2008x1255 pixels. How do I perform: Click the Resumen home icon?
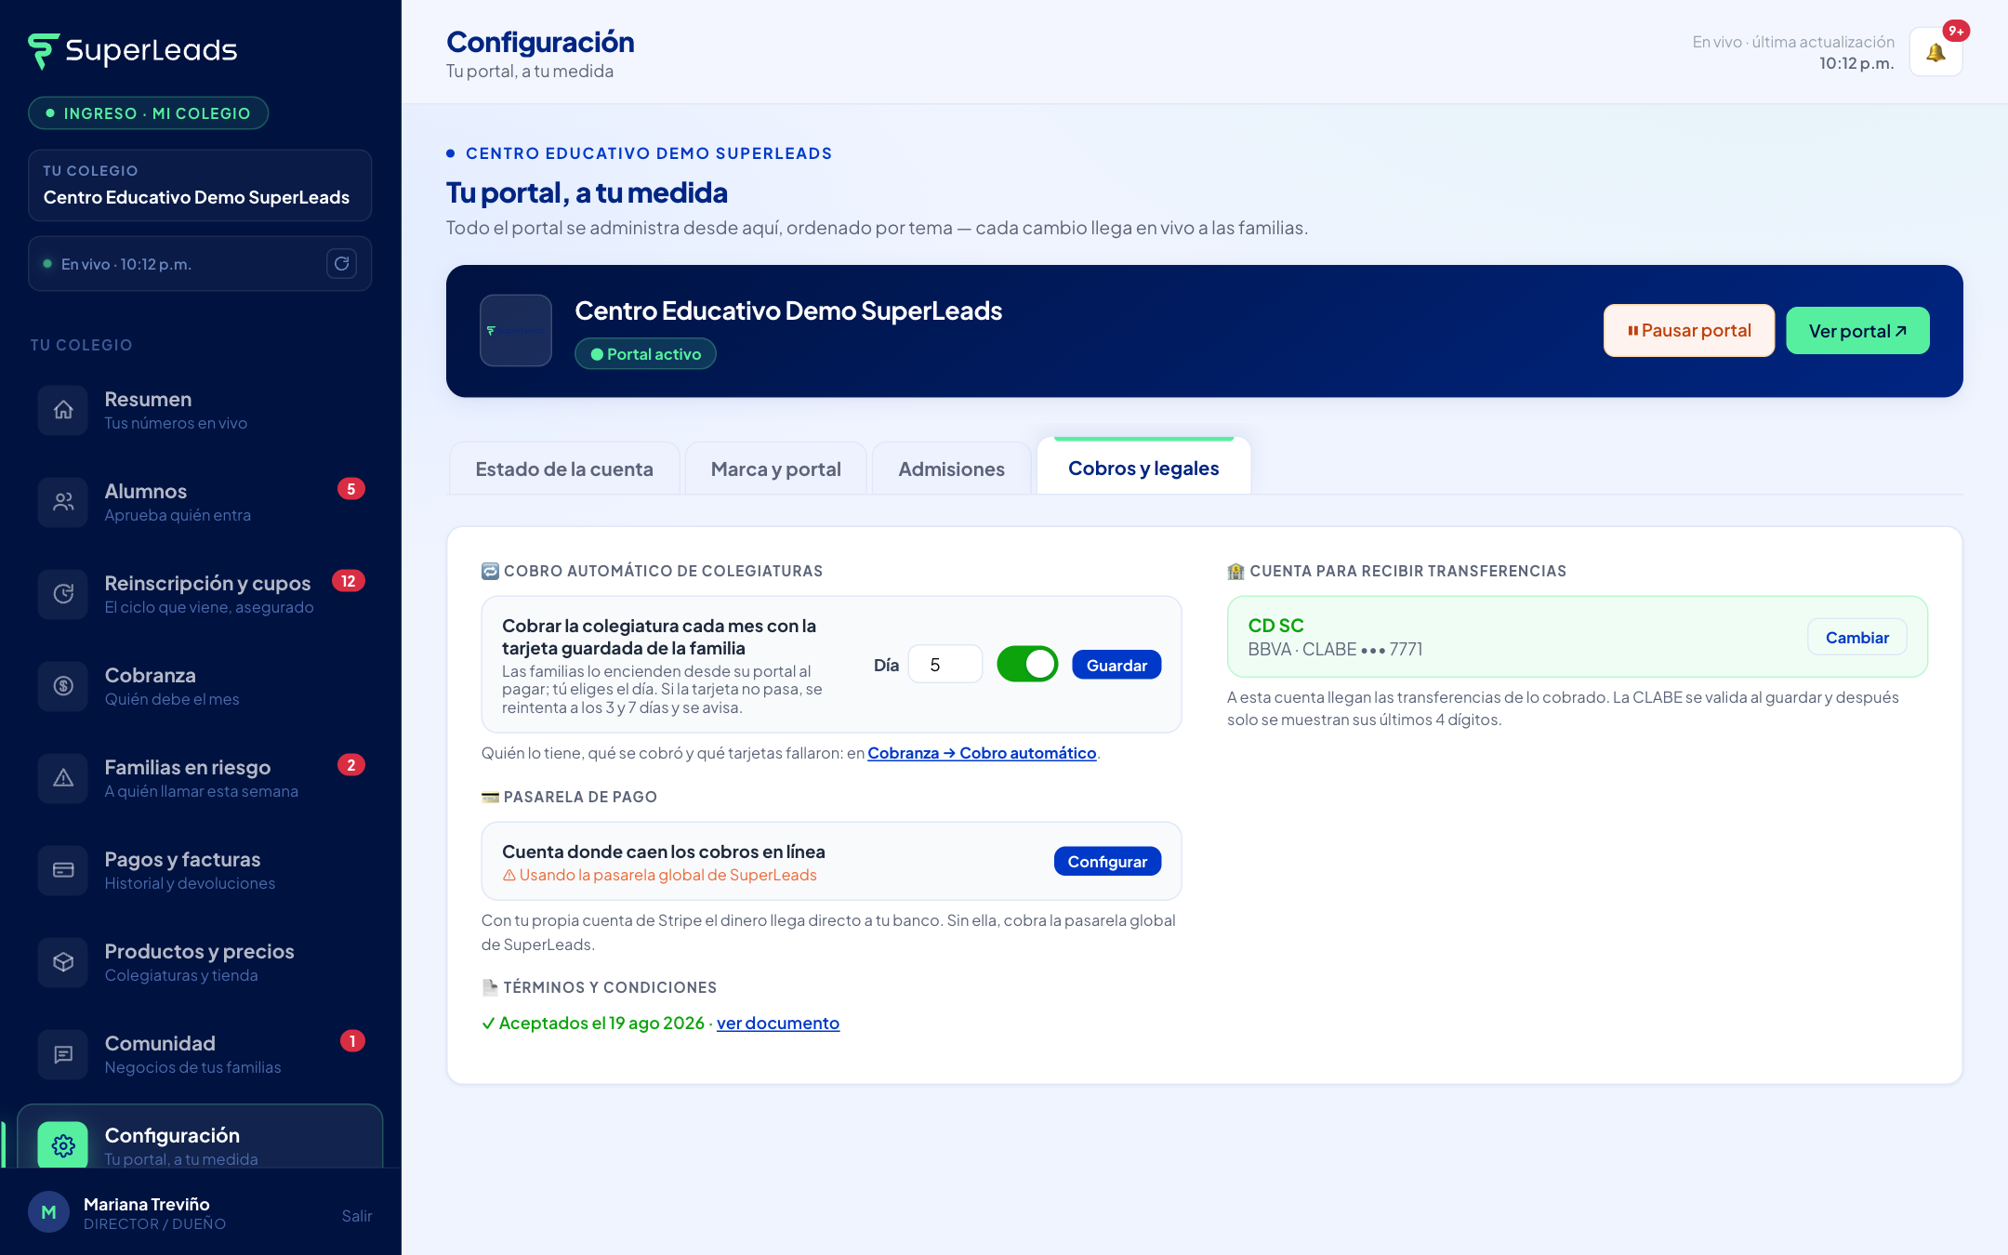[x=63, y=410]
